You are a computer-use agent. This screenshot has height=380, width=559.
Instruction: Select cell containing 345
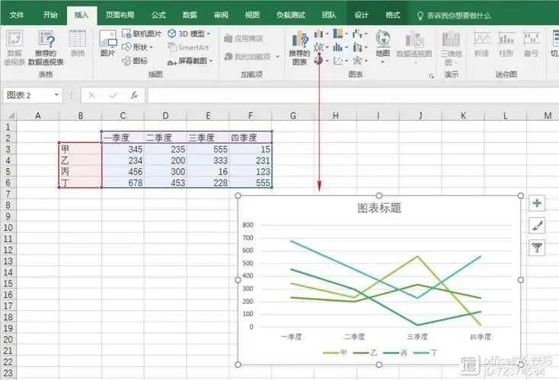pyautogui.click(x=123, y=149)
